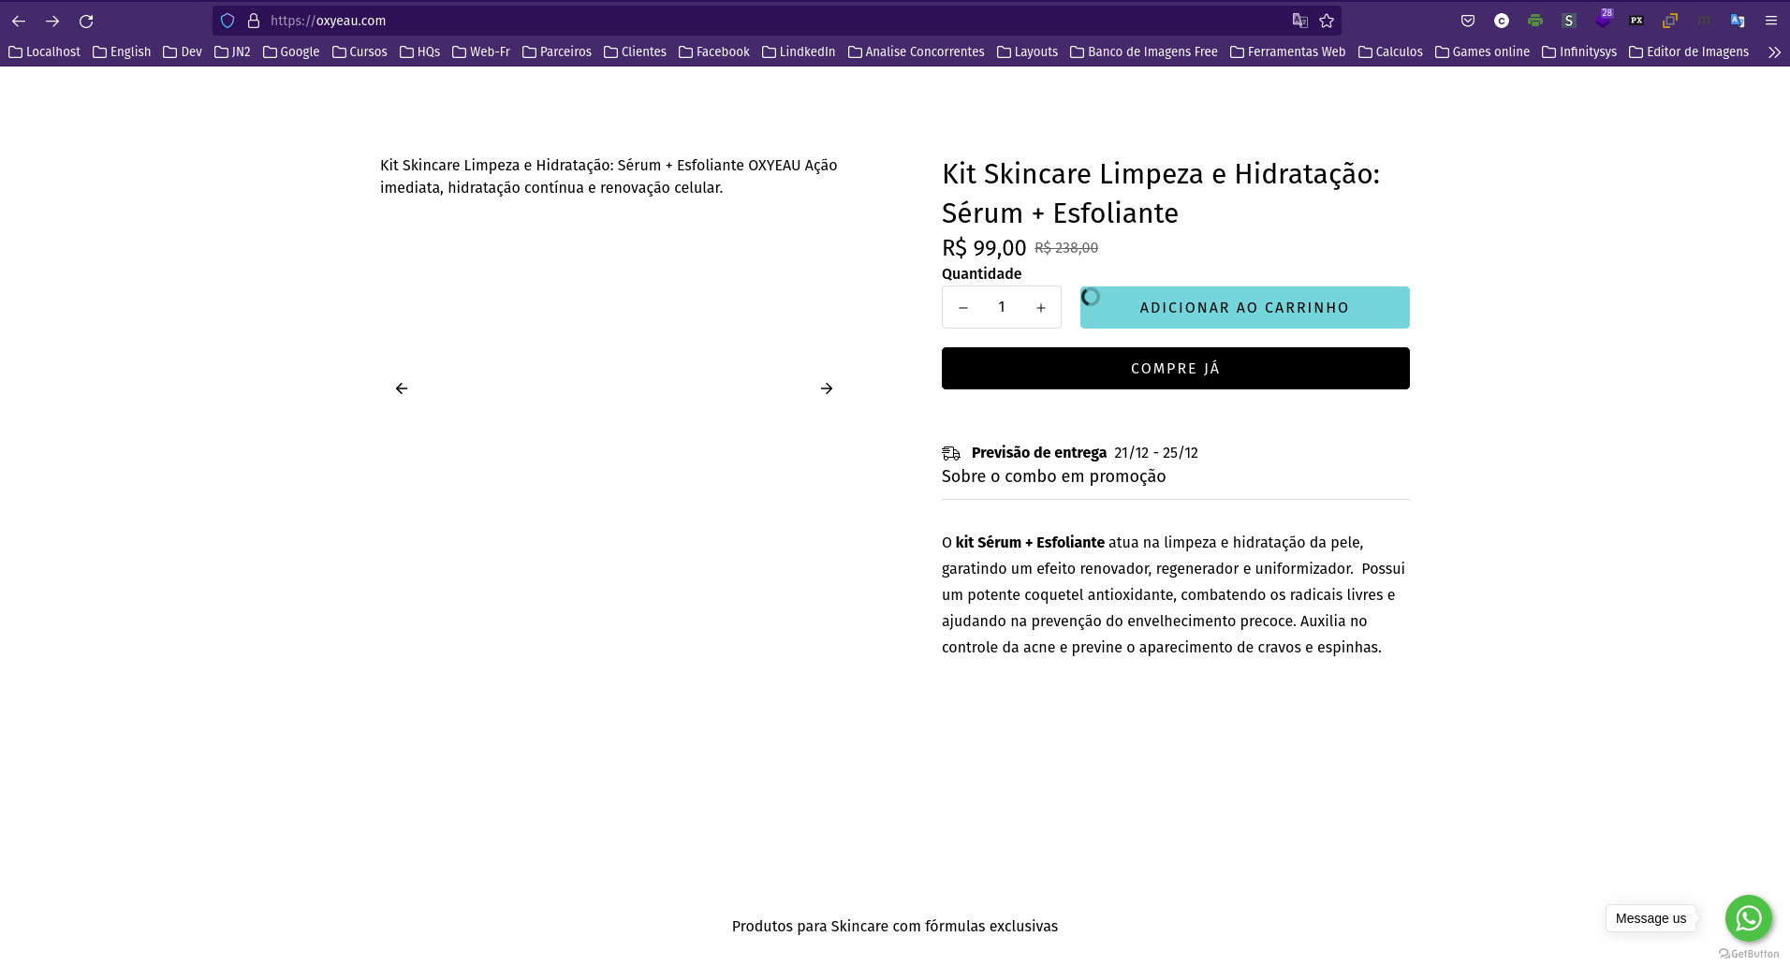Image resolution: width=1790 pixels, height=966 pixels.
Task: Open tracking protection shield info
Action: 227,21
